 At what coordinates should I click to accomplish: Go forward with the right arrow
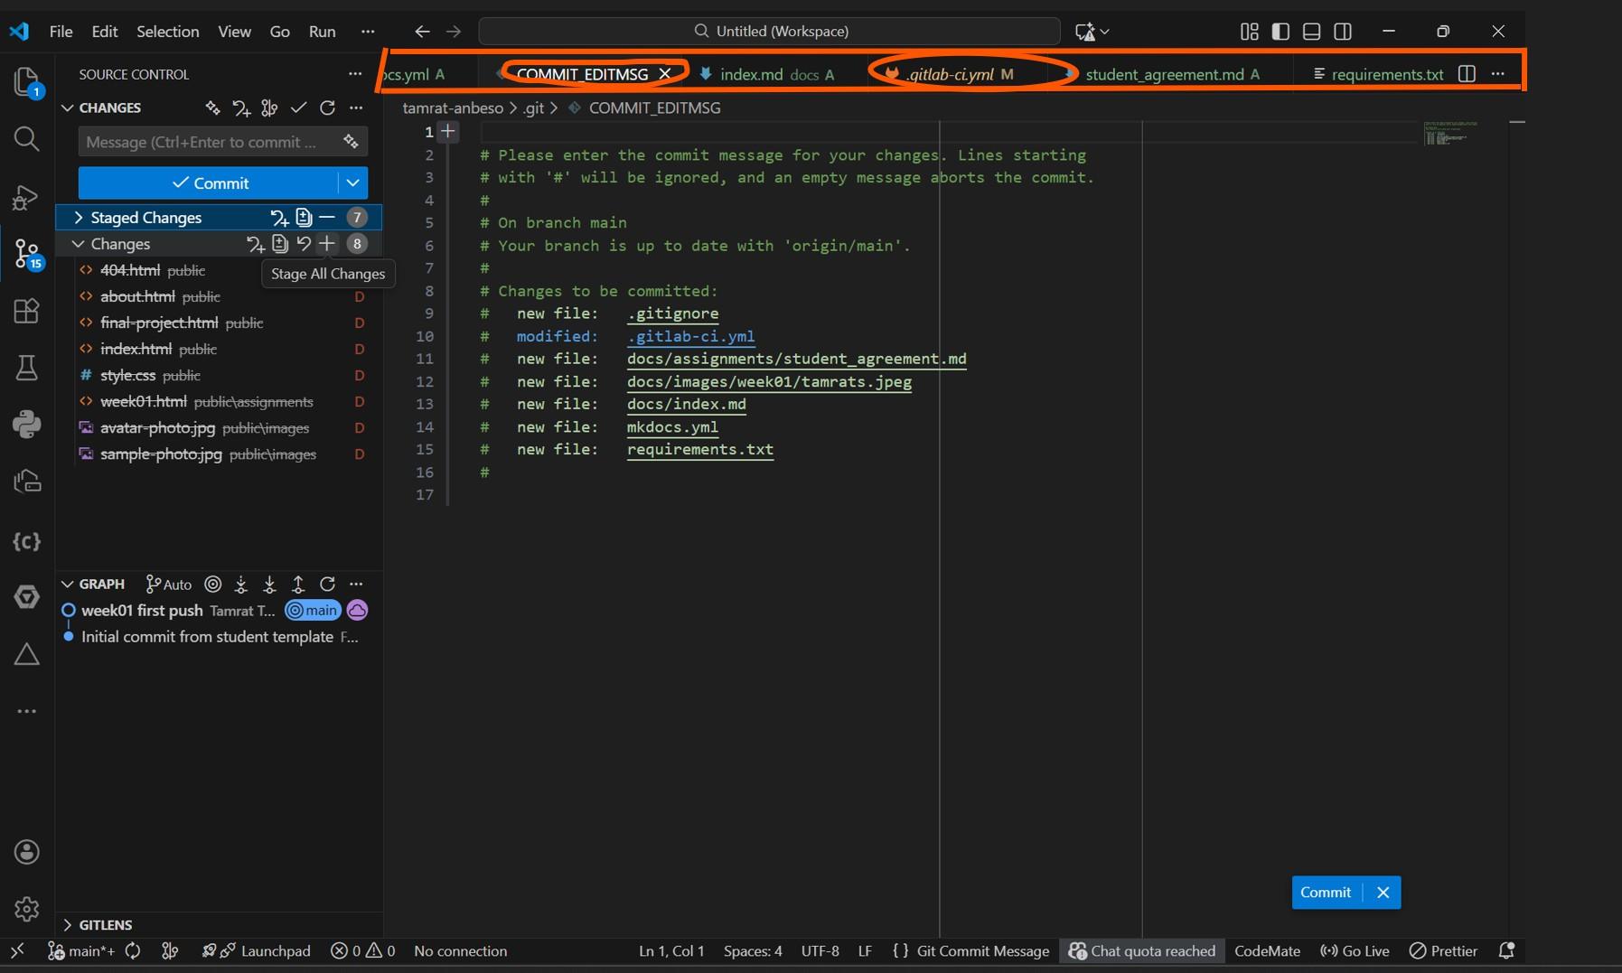coord(454,32)
